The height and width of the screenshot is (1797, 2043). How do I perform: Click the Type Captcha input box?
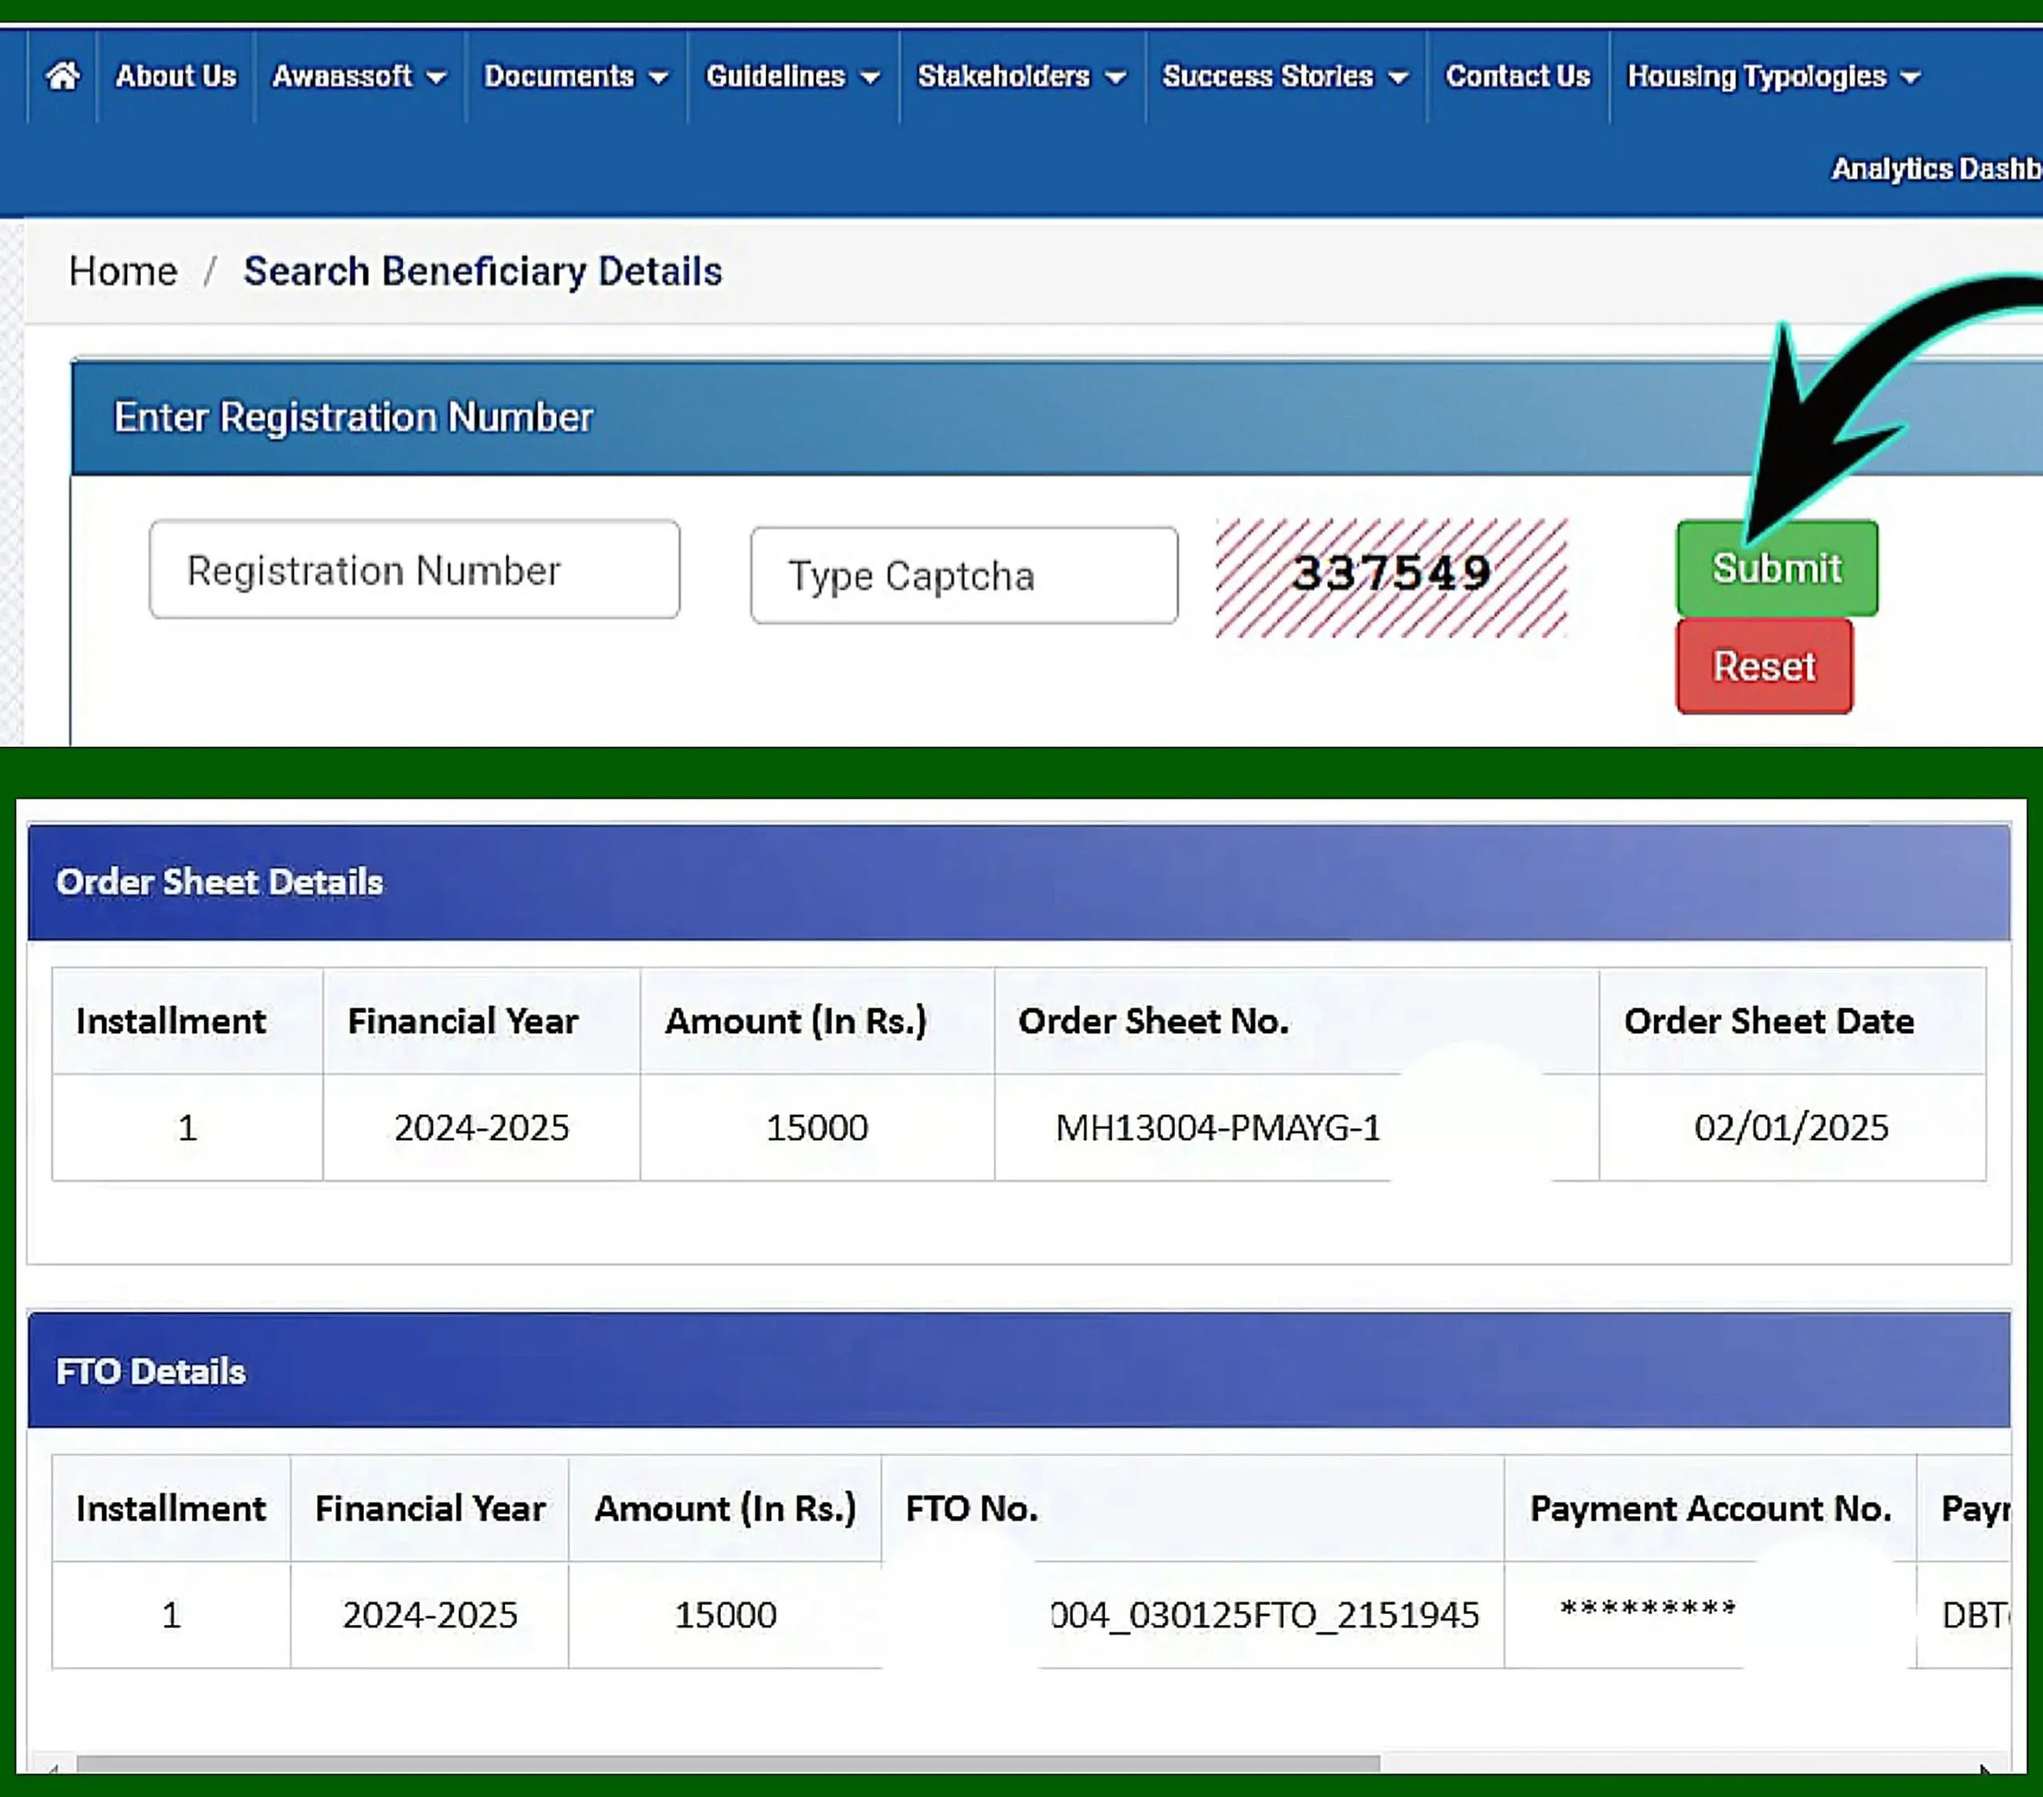pyautogui.click(x=962, y=575)
